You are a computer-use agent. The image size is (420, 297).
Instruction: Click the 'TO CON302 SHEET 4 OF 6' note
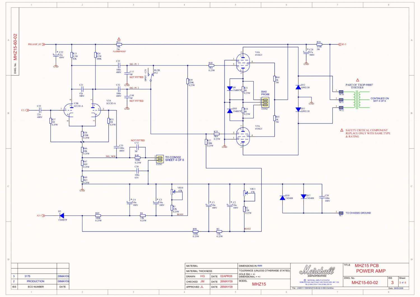(174, 159)
